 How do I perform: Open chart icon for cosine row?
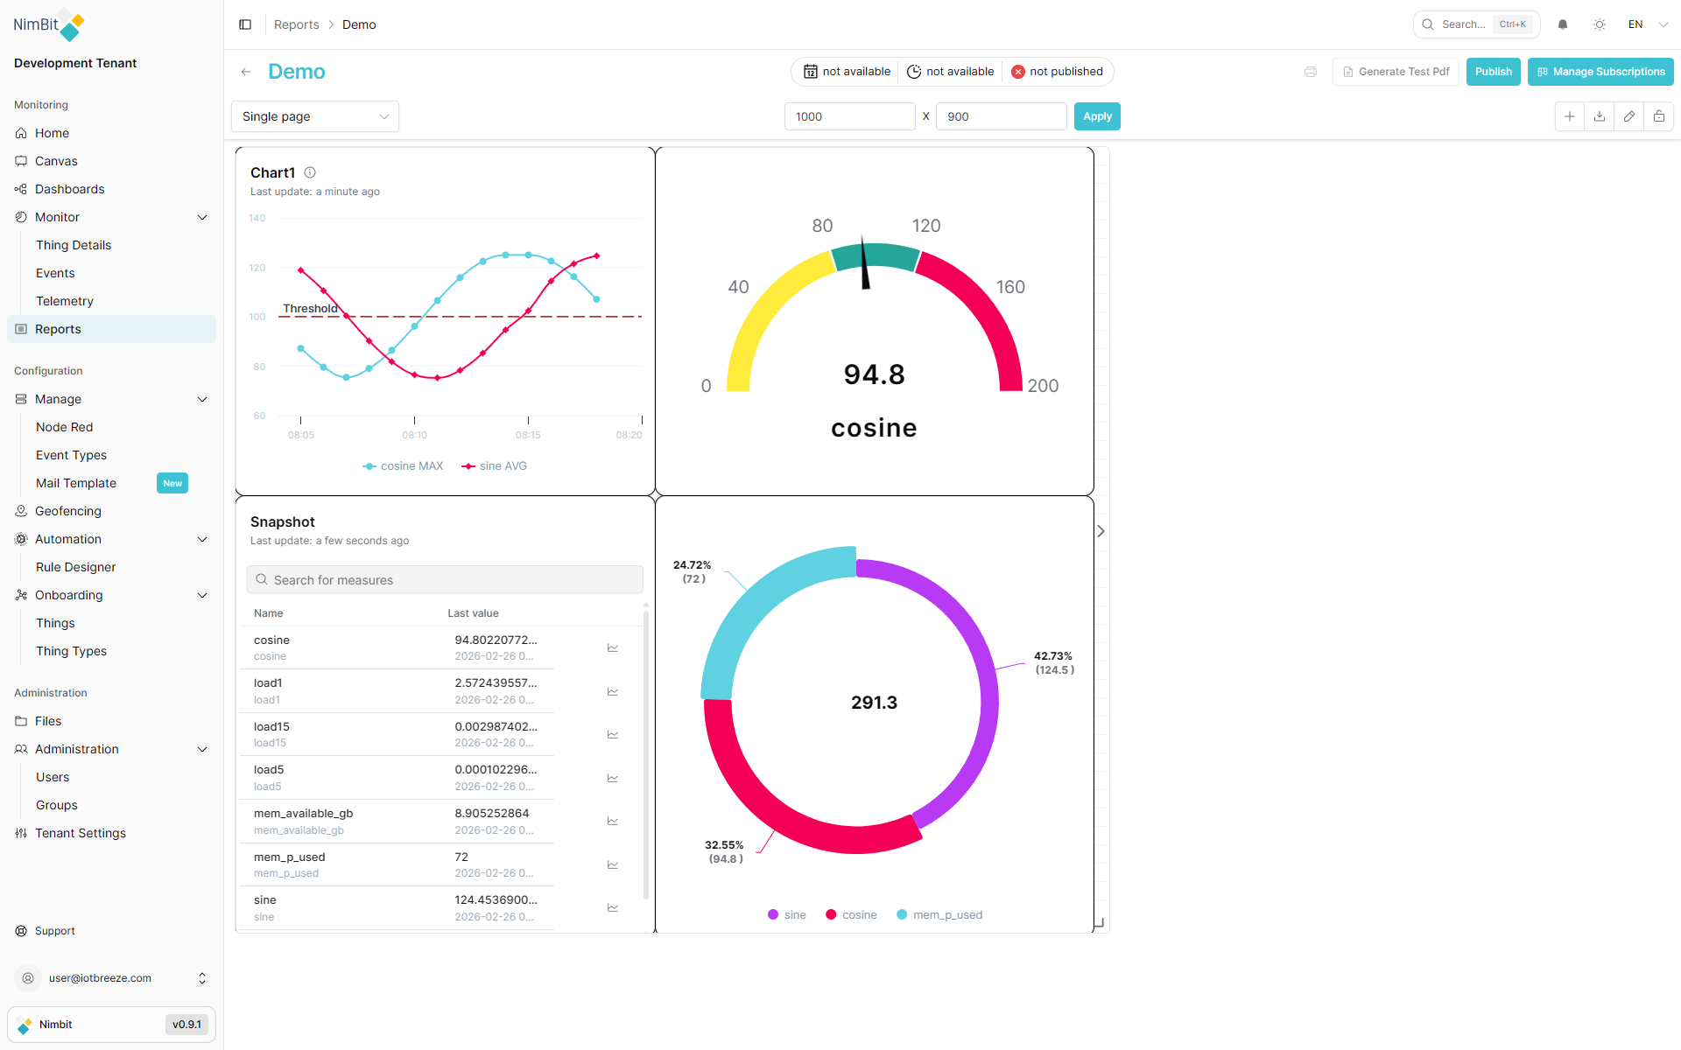pyautogui.click(x=613, y=648)
